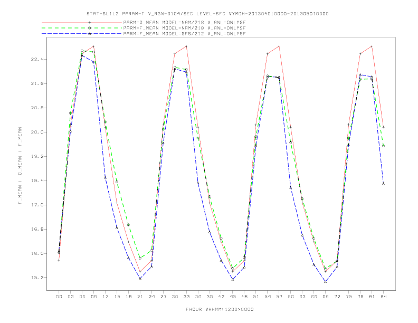The image size is (418, 323).
Task: Click the x-axis tick label 78
Action: pyautogui.click(x=360, y=297)
